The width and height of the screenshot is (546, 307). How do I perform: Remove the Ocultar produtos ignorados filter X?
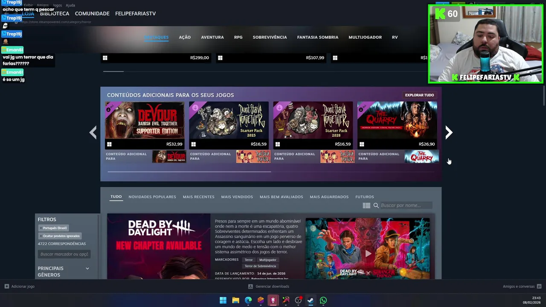41,236
